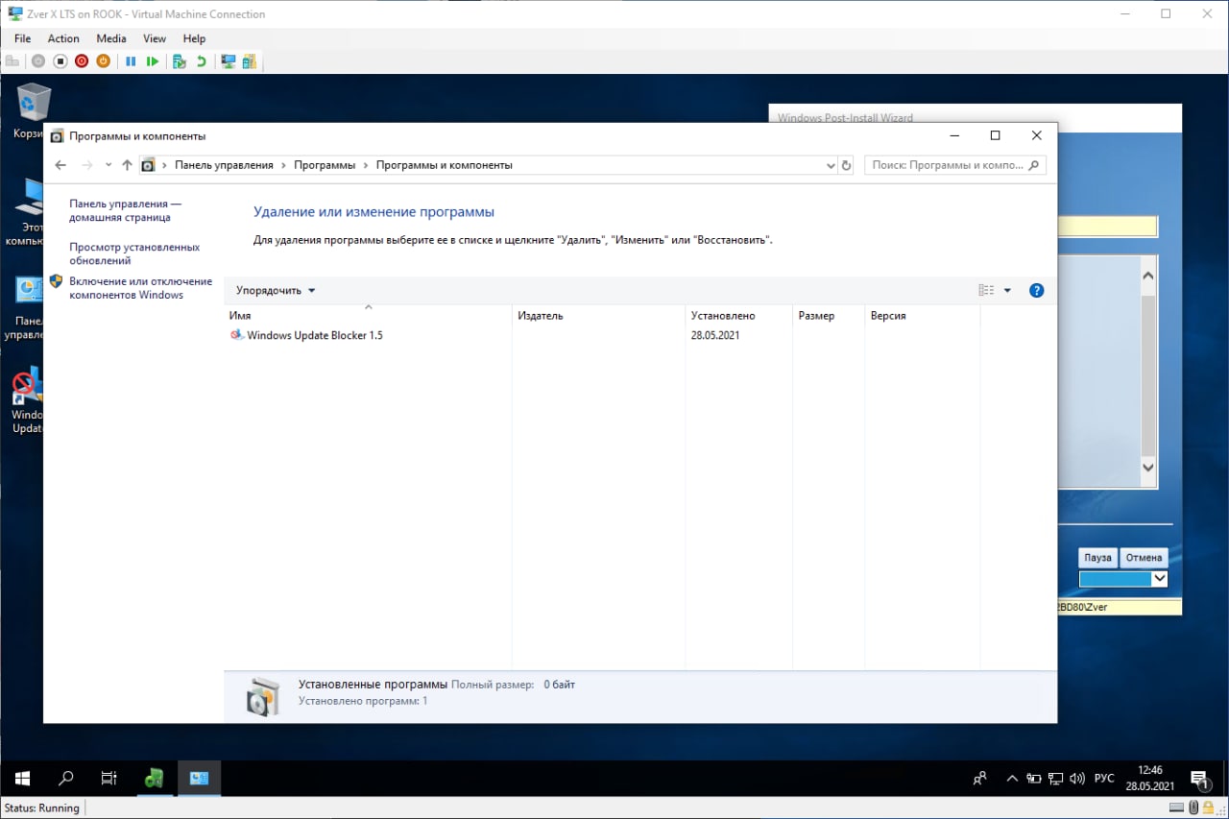Open the Recycle Bin on guest desktop
Image resolution: width=1229 pixels, height=819 pixels.
[32, 110]
